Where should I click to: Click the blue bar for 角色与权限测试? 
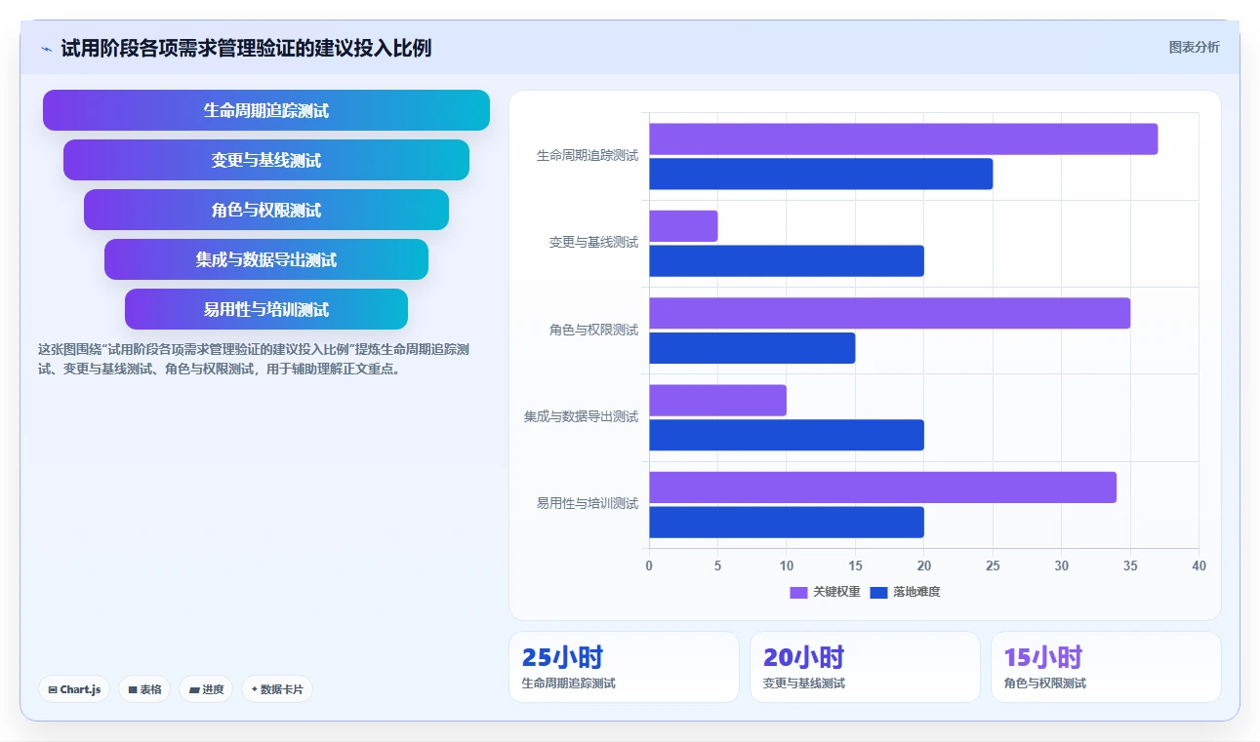(752, 348)
